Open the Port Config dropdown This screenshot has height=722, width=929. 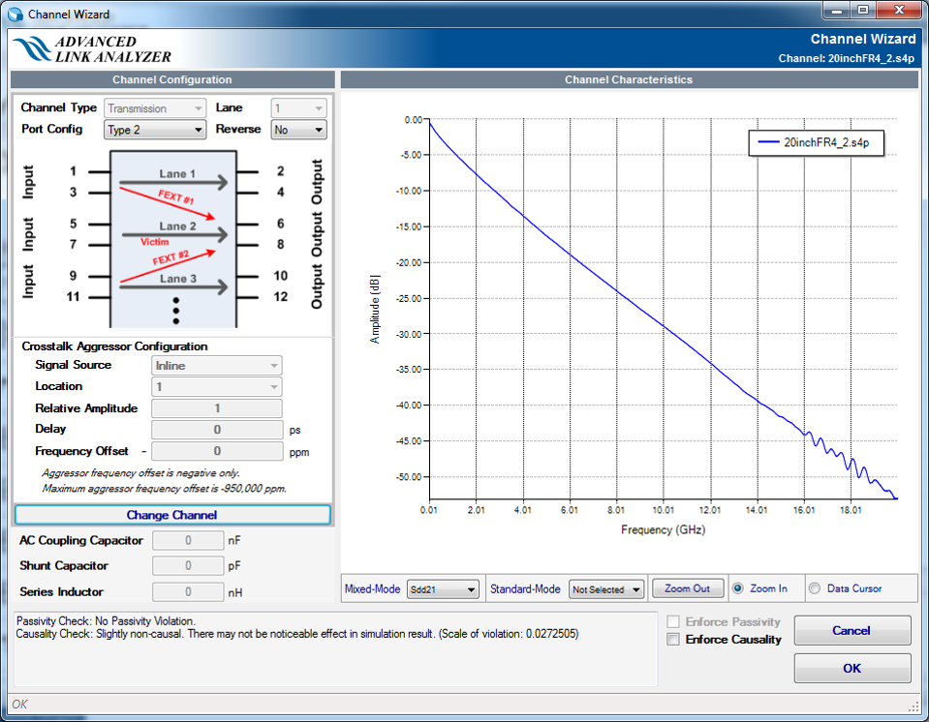coord(155,130)
